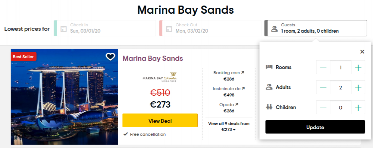Open the Booking.com €286 deal link
The width and height of the screenshot is (373, 148).
(x=229, y=76)
